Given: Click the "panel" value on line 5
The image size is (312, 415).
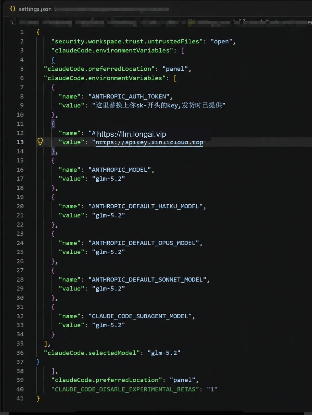Looking at the screenshot, I should [175, 69].
